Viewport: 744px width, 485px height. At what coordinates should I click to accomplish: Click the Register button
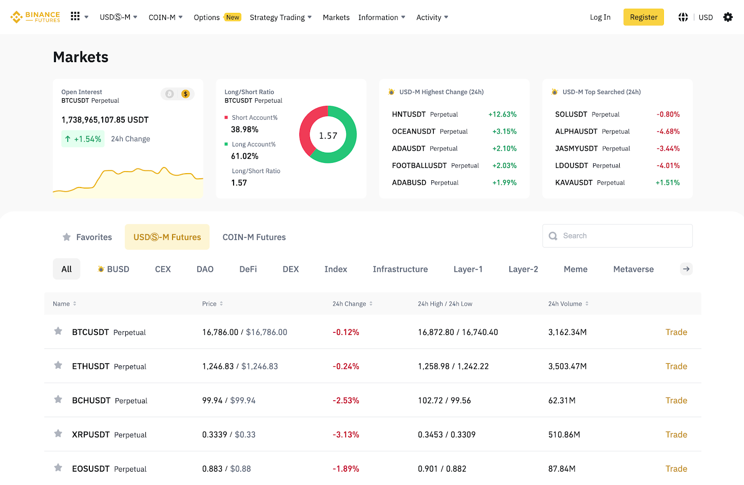point(643,17)
